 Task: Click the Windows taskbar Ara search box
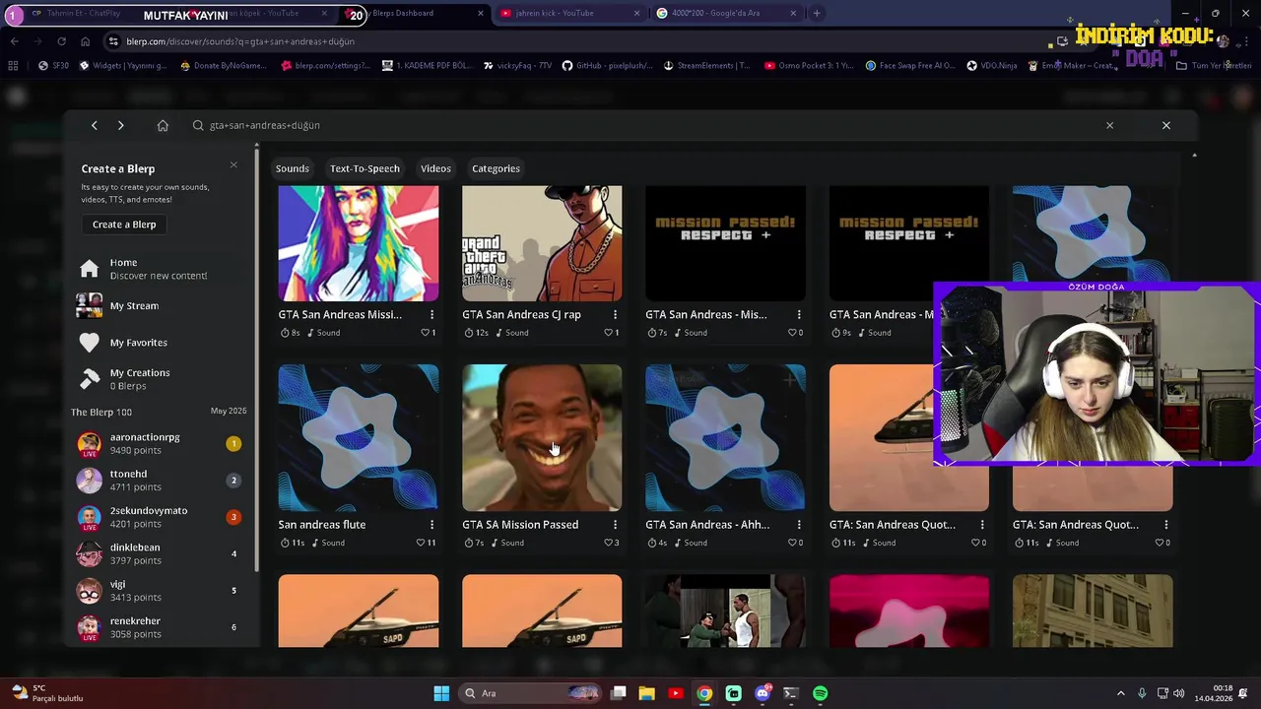tap(531, 693)
